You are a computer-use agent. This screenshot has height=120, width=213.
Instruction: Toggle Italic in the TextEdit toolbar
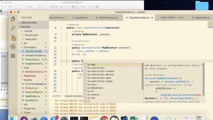[x=65, y=7]
